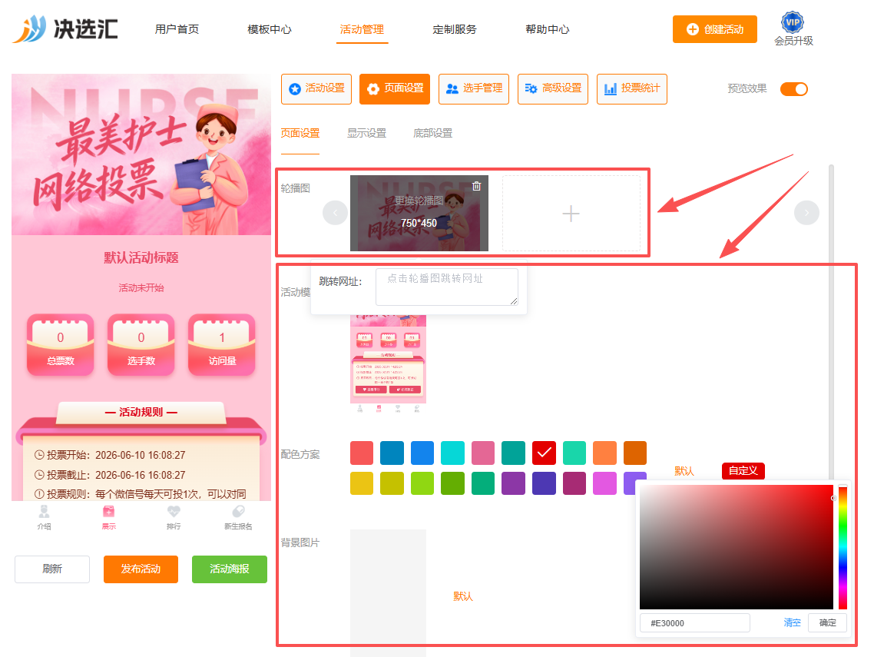The height and width of the screenshot is (657, 874).
Task: Switch to 底部设置 sub-tab
Action: (x=432, y=133)
